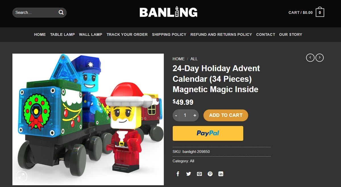
Task: Expand product image zoom icon
Action: click(x=22, y=177)
